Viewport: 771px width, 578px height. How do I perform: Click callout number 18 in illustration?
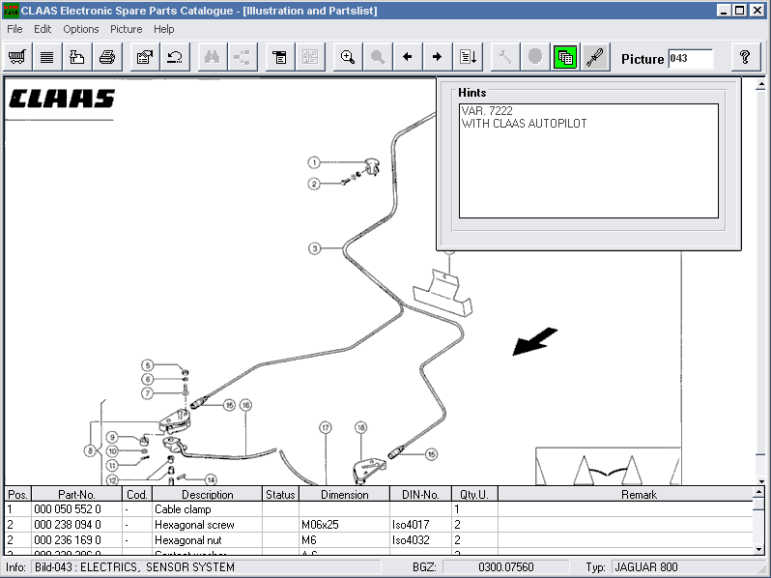click(361, 427)
